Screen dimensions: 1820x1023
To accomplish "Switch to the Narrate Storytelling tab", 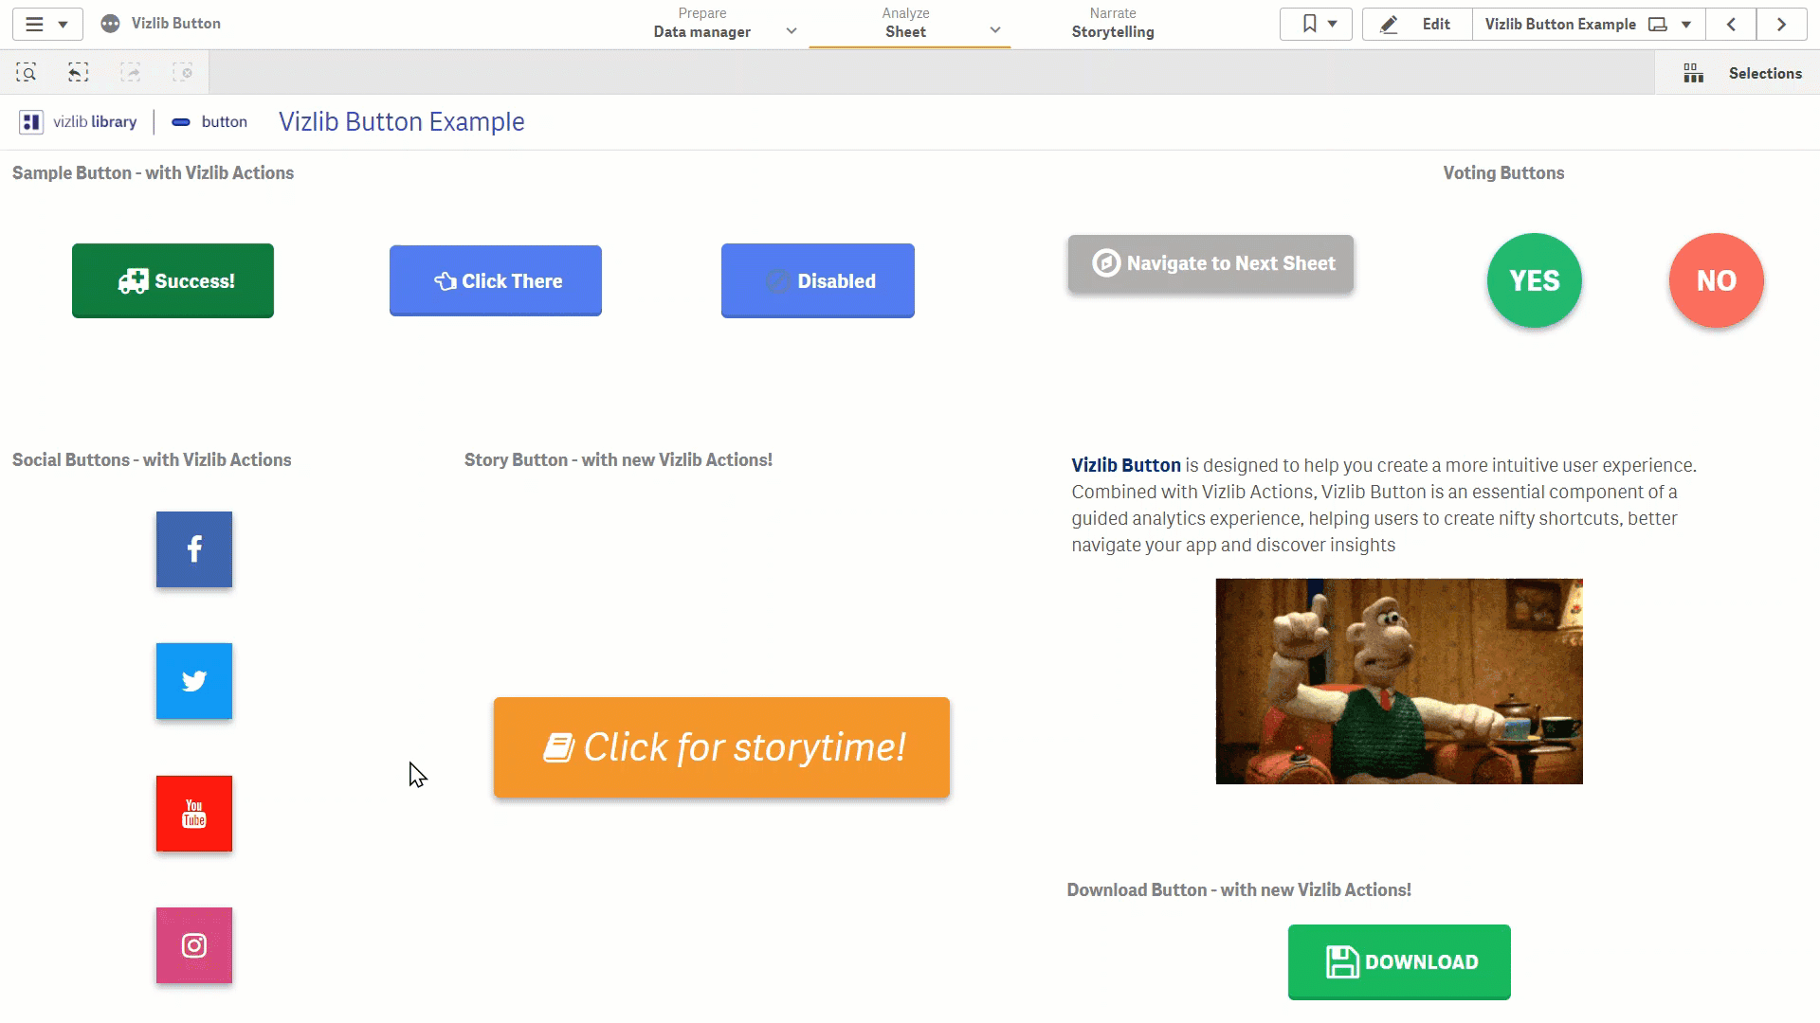I will pos(1113,24).
